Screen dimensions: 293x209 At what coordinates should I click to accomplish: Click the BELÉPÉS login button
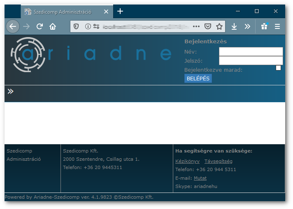tap(198, 78)
